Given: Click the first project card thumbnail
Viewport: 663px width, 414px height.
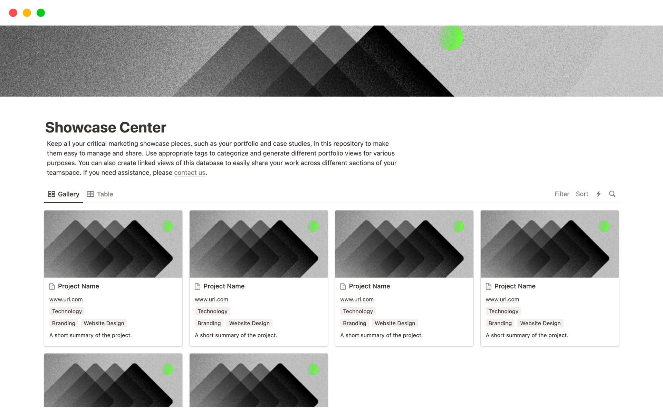Looking at the screenshot, I should click(113, 243).
